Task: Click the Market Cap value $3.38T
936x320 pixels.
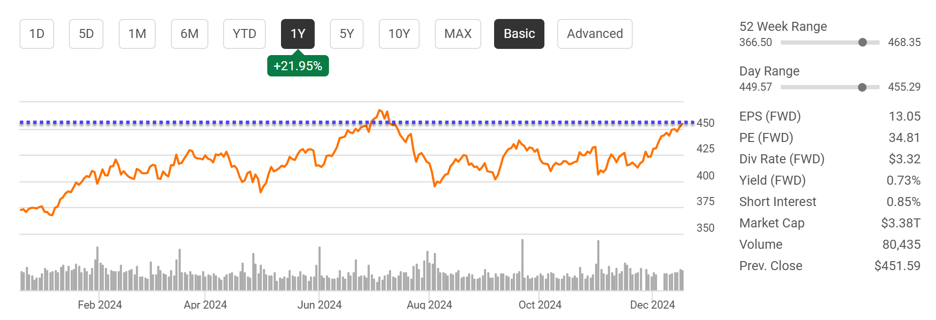Action: click(900, 223)
